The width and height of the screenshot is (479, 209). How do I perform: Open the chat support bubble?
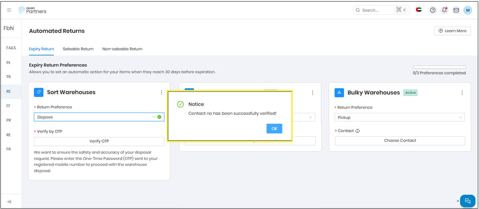point(468,201)
